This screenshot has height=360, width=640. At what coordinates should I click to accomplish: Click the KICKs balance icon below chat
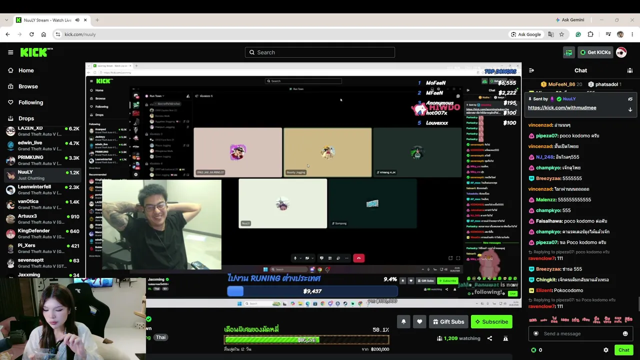click(x=533, y=350)
